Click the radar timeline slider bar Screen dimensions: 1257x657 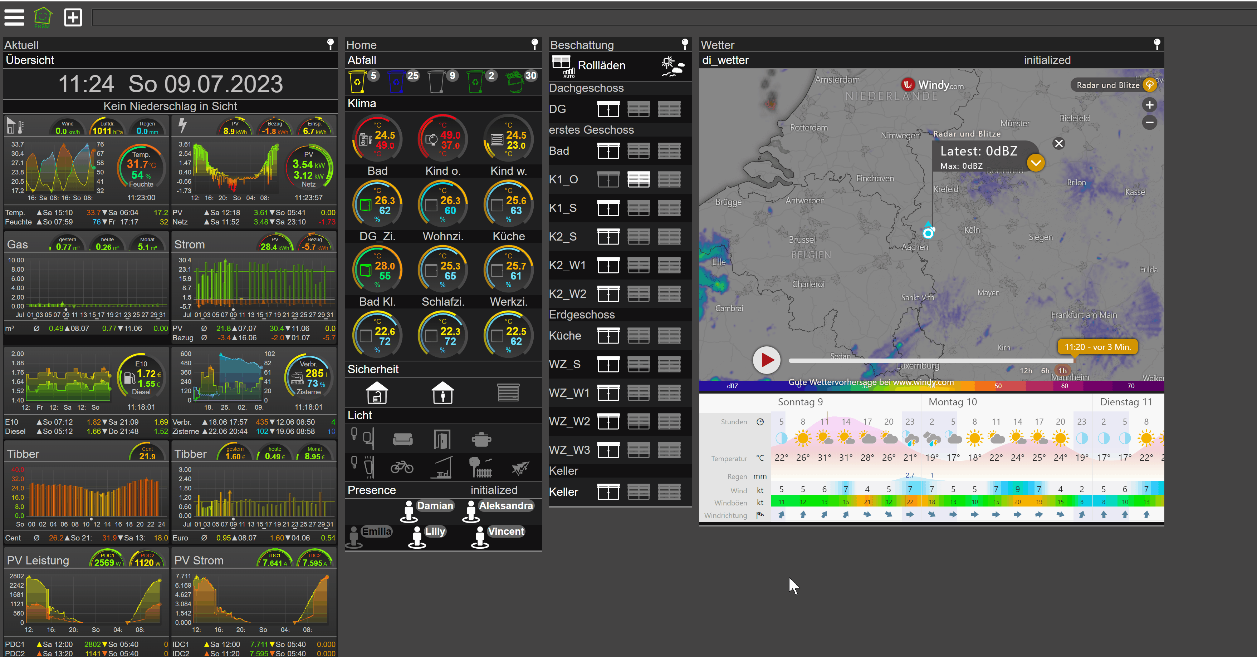click(x=931, y=360)
